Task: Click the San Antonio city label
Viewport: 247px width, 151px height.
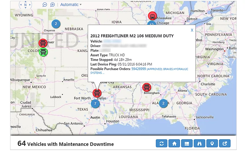Action: (x=73, y=124)
